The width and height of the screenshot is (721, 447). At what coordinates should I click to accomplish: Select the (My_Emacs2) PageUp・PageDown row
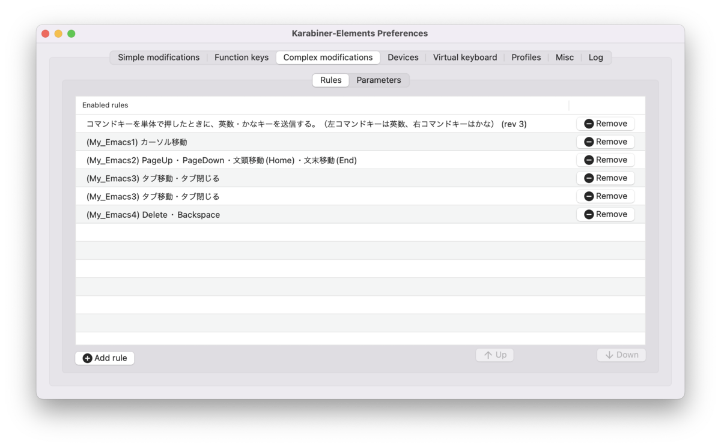coord(360,160)
